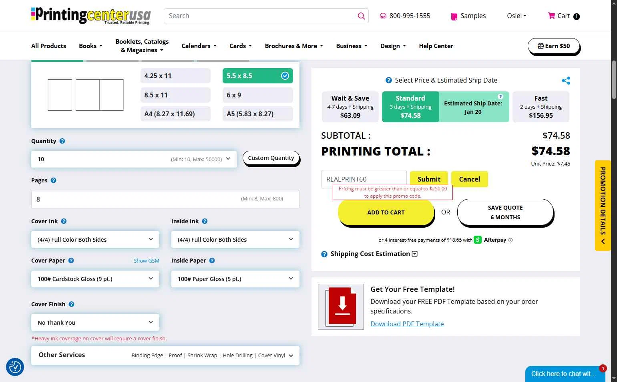Image resolution: width=617 pixels, height=382 pixels.
Task: Select the 6 x 9 size
Action: pos(257,95)
